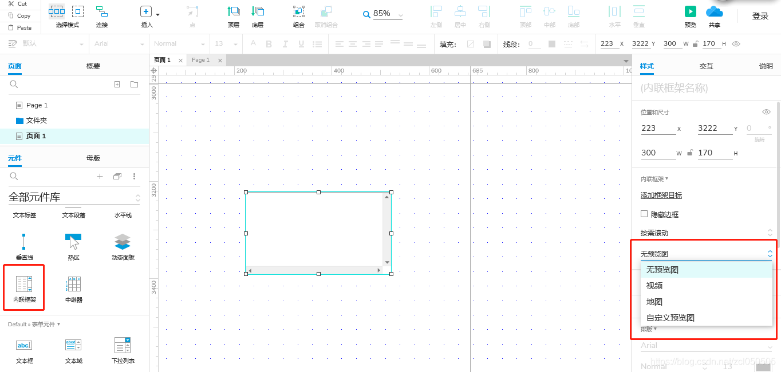
Task: Add a new folder in 页面 panel
Action: click(134, 85)
